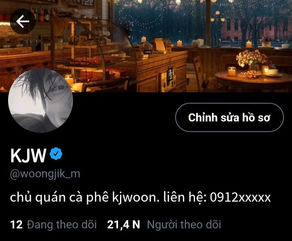Viewport: 292px width, 241px height.
Task: Tap the blue verified badge next to KJW
Action: coord(56,154)
